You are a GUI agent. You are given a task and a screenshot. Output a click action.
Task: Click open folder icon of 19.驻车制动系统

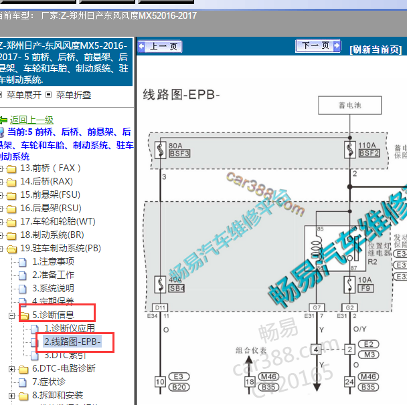pos(11,249)
